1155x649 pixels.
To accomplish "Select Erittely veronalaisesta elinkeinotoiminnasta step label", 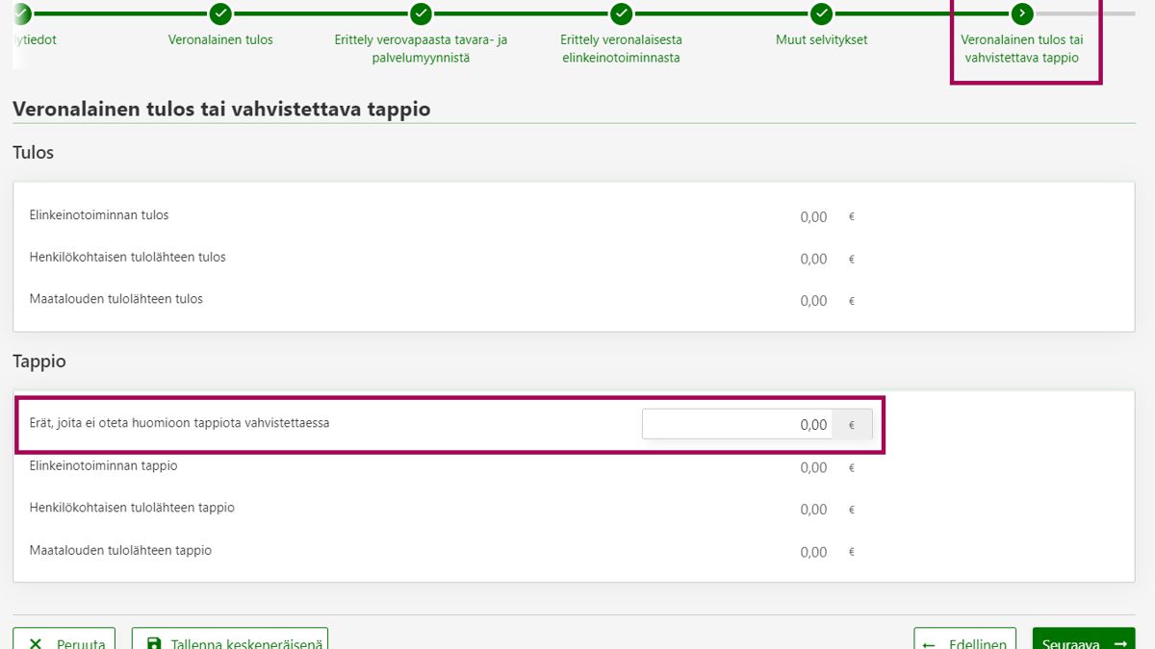I will tap(621, 49).
